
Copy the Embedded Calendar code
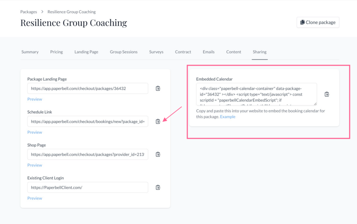(x=327, y=94)
